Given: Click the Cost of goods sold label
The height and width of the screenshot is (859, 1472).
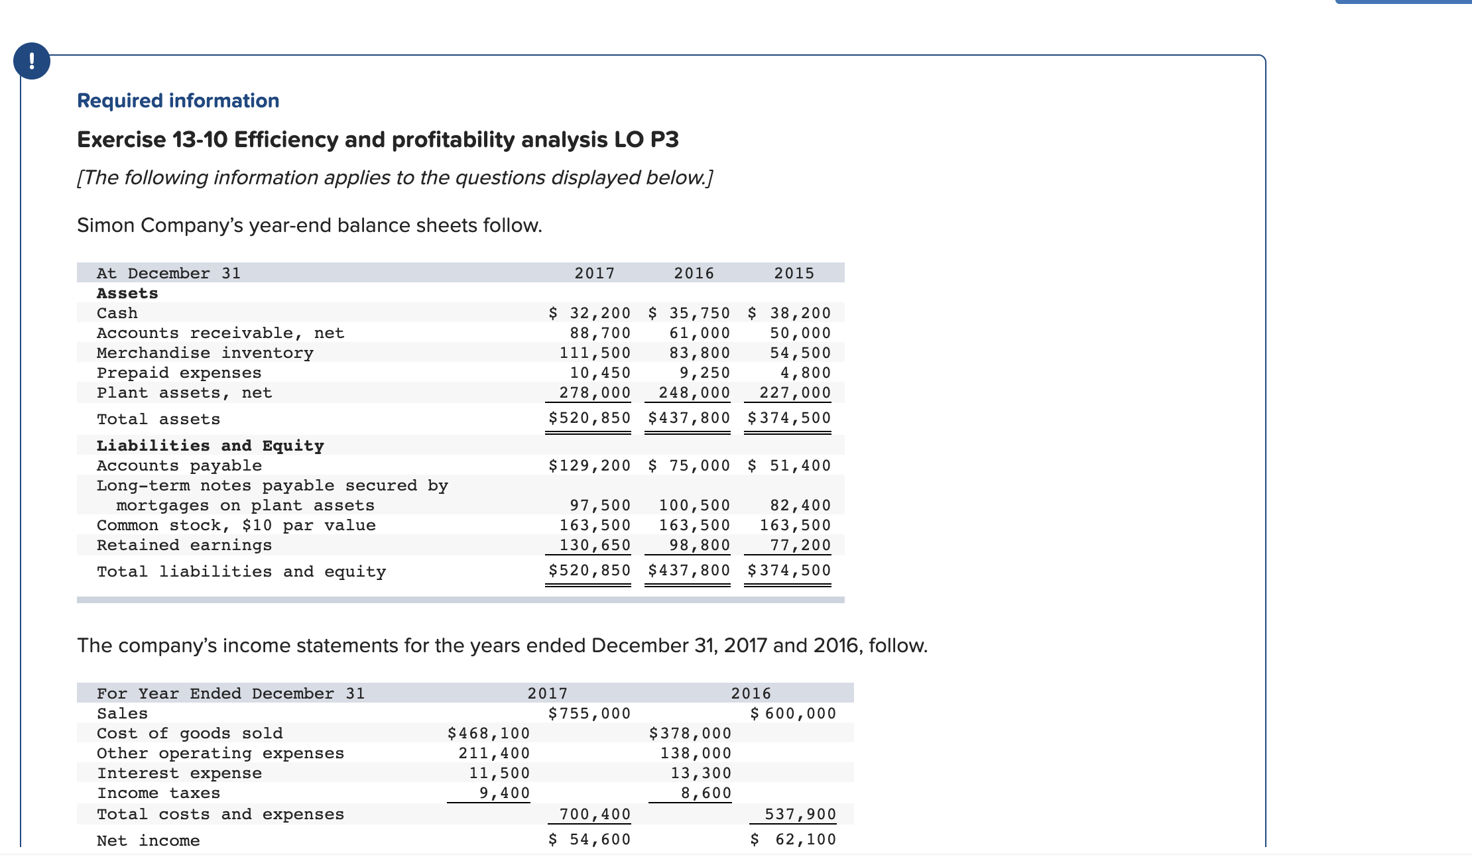Looking at the screenshot, I should 190,733.
